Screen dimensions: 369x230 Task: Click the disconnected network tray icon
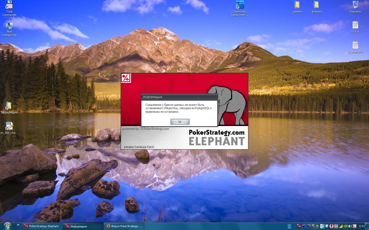tap(309, 226)
